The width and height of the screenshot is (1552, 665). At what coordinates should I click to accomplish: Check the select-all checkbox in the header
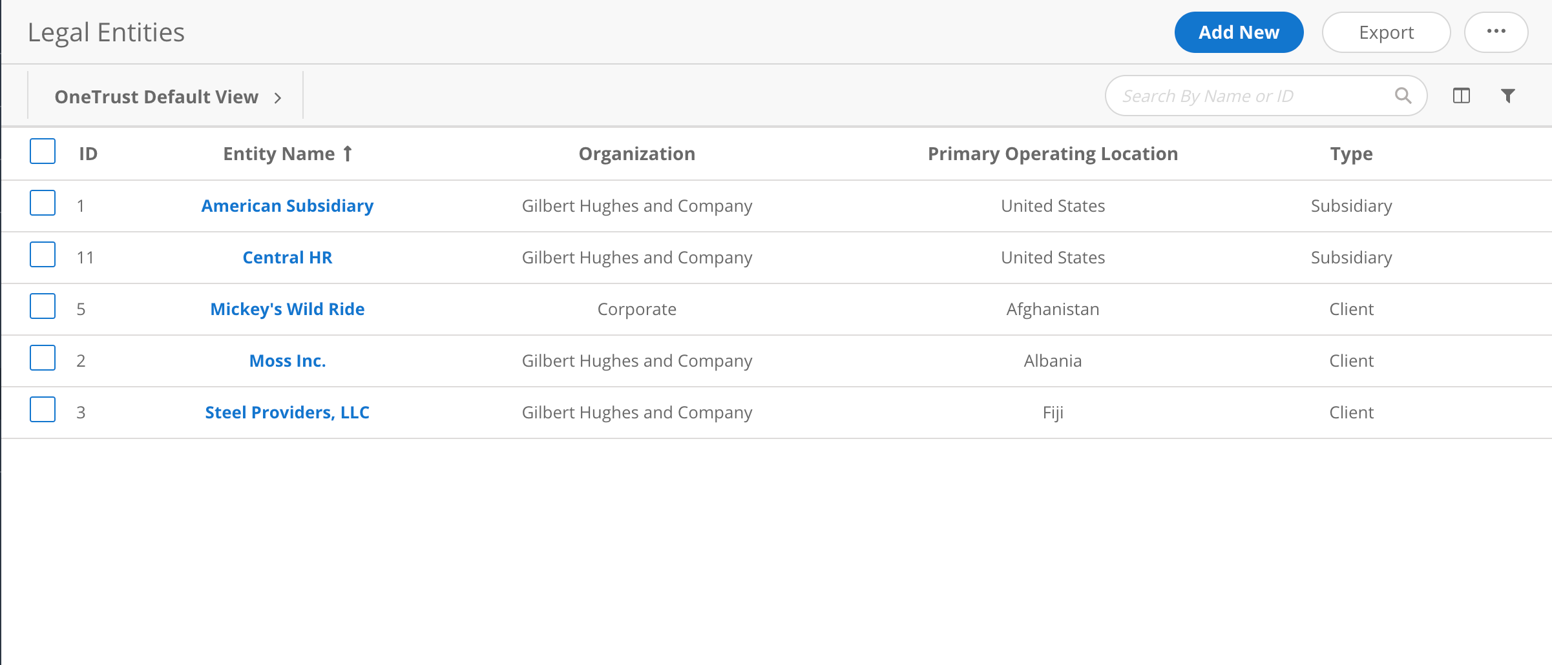pos(42,151)
